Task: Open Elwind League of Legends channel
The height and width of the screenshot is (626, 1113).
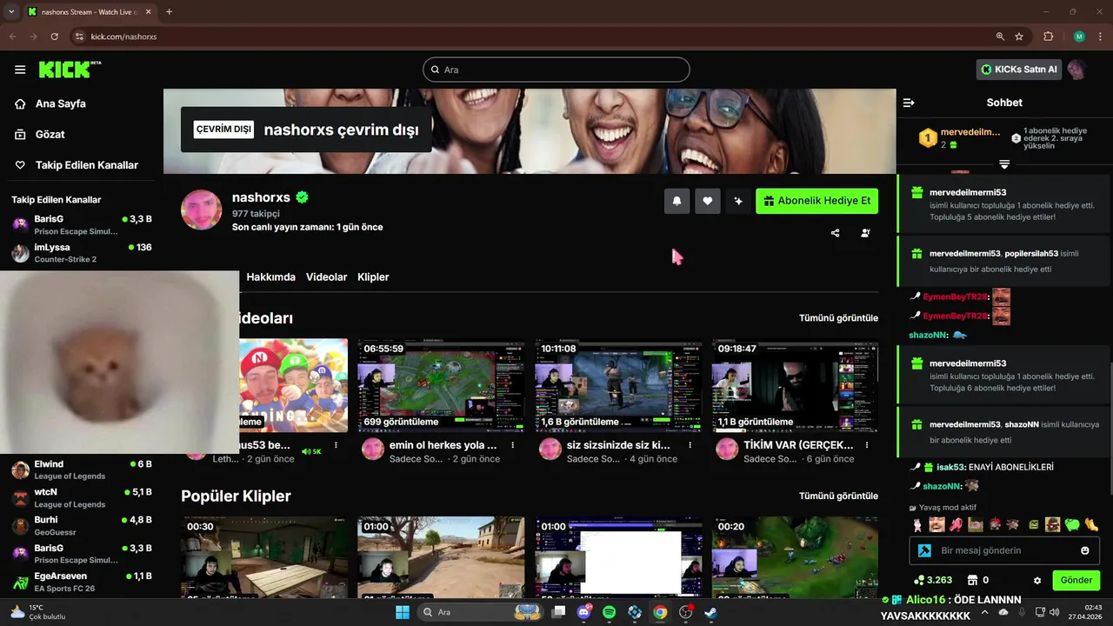Action: tap(81, 469)
